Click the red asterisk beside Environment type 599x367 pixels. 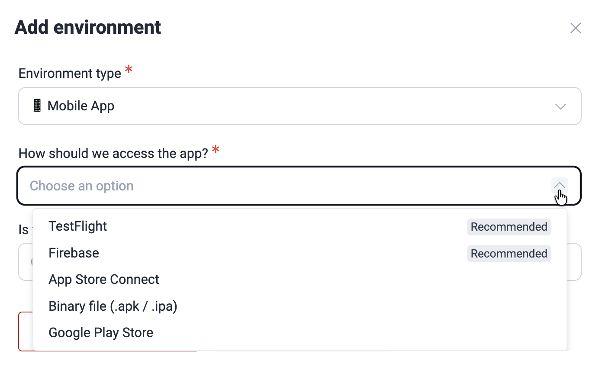[129, 69]
